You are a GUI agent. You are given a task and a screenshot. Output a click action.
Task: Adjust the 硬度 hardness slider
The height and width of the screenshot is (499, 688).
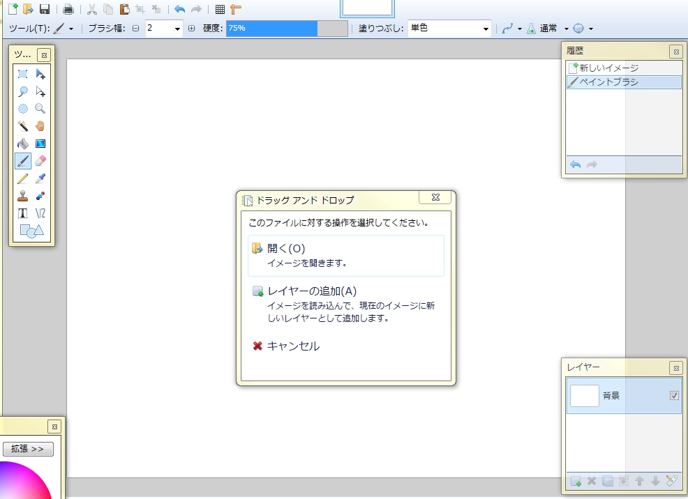287,29
